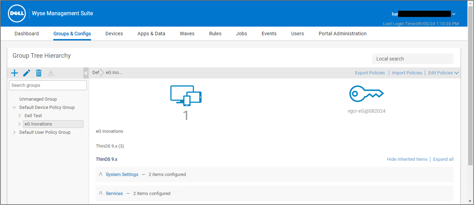The height and width of the screenshot is (205, 474).
Task: Open the System Settings link
Action: click(x=122, y=175)
